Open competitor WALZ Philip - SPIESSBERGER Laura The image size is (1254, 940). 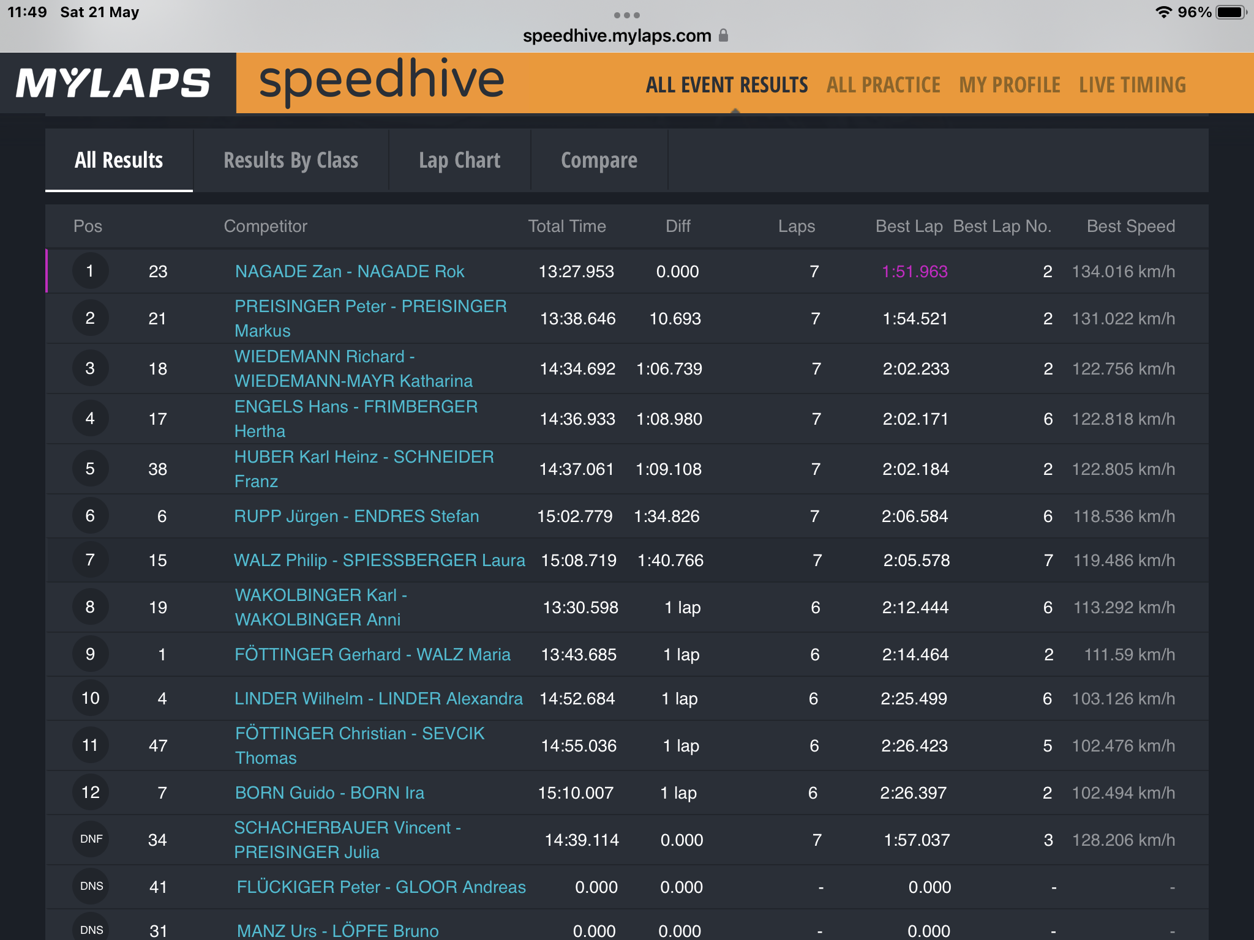pos(380,560)
